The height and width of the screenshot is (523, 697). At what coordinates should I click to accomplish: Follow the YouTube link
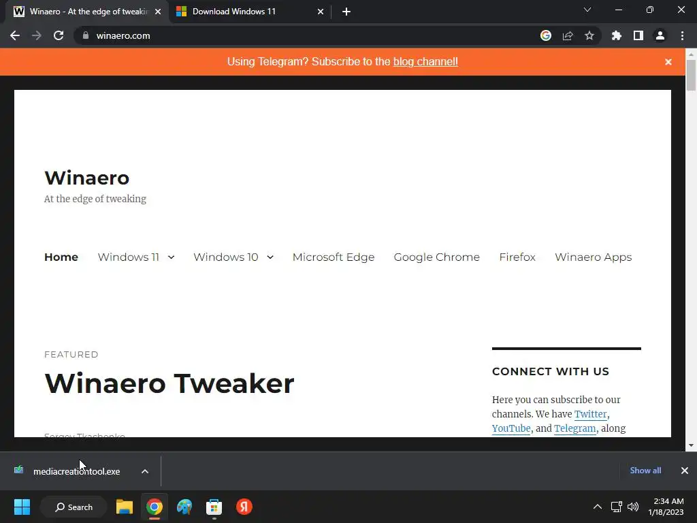511,428
